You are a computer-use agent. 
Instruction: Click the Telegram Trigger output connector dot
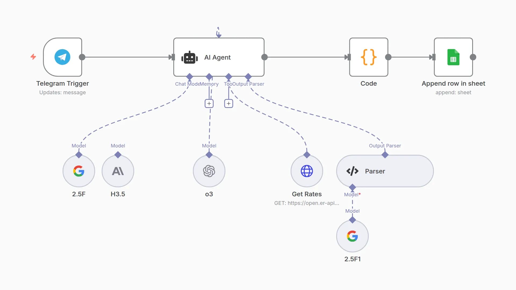click(82, 57)
